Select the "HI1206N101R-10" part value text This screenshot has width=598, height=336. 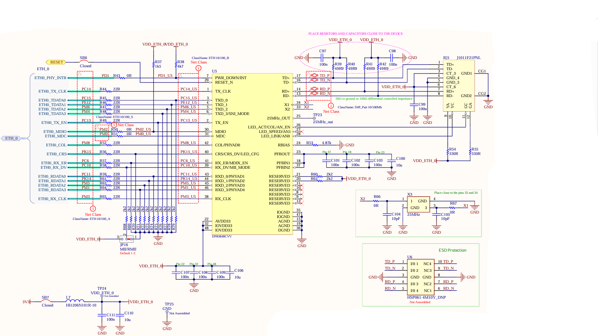[x=81, y=305]
